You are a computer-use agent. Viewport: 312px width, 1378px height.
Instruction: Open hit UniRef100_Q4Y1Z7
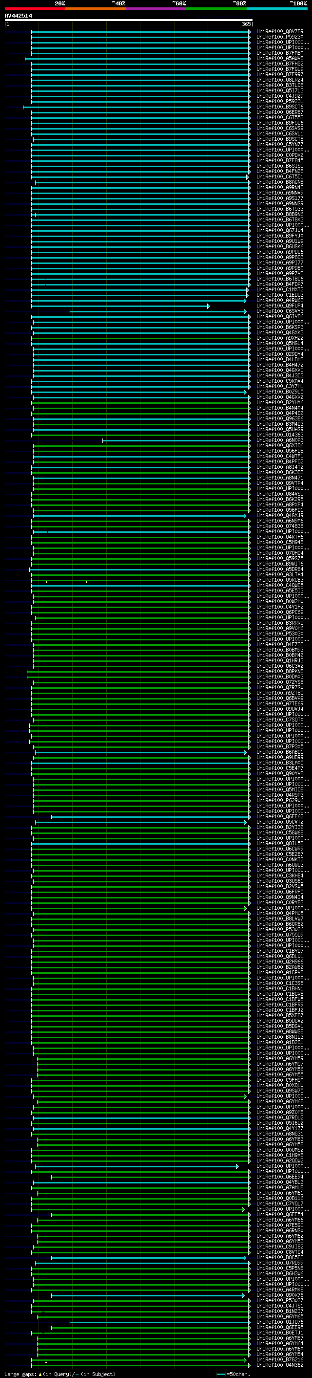[x=280, y=1129]
